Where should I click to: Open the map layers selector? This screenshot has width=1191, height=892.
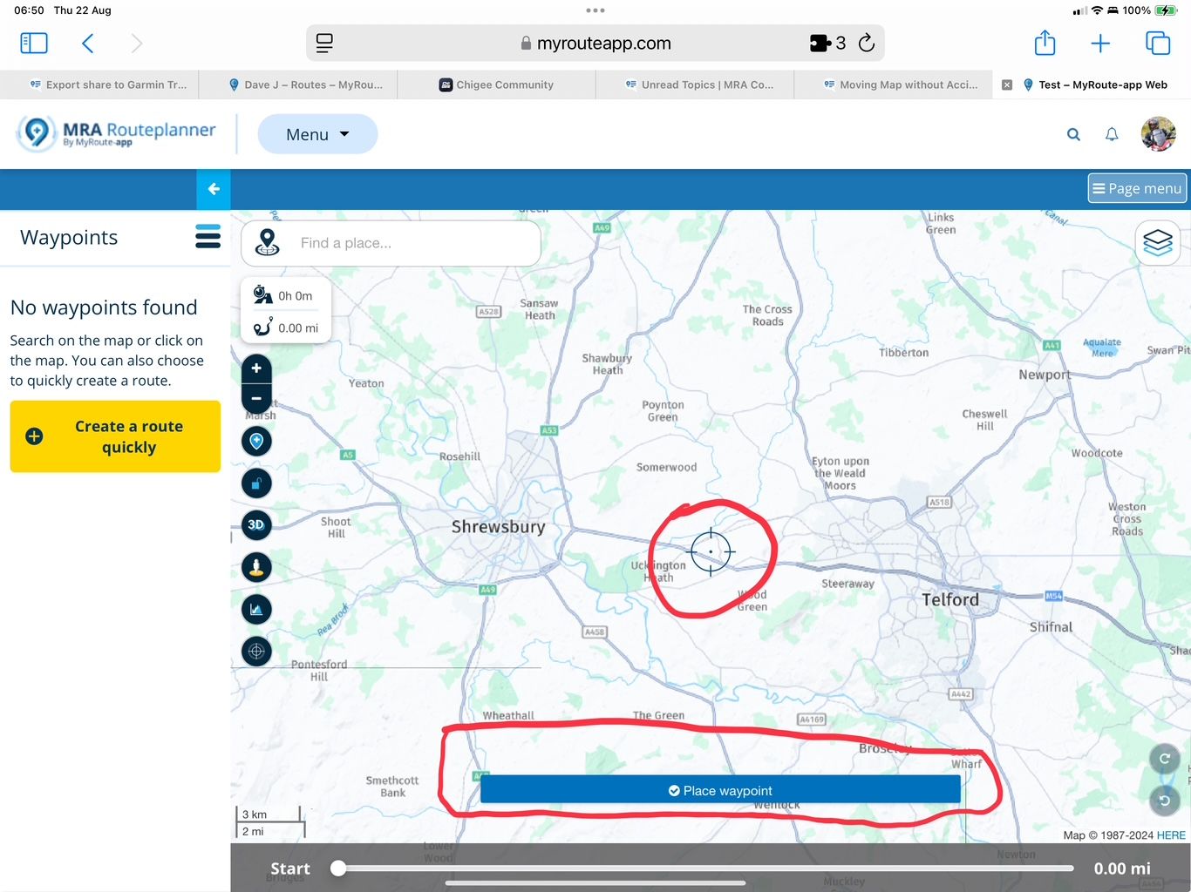click(x=1157, y=243)
